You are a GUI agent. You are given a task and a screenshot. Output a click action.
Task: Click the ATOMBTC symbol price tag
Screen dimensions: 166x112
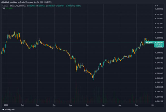(150, 42)
